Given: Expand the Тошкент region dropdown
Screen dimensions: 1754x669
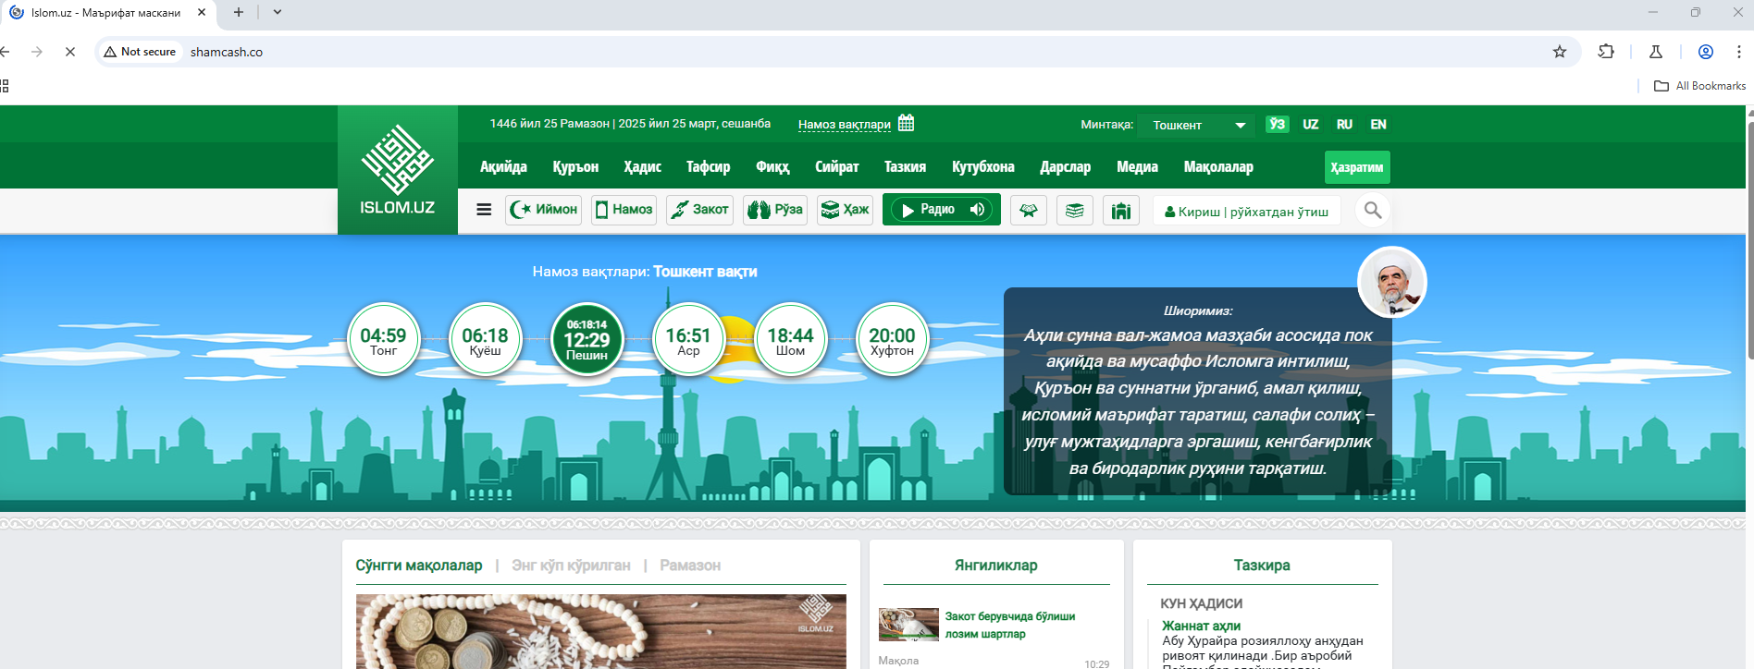Looking at the screenshot, I should [1197, 125].
